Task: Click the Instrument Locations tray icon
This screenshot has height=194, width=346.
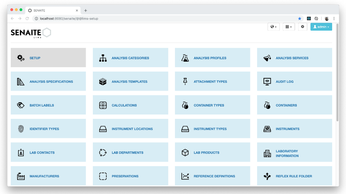Action: coord(103,129)
